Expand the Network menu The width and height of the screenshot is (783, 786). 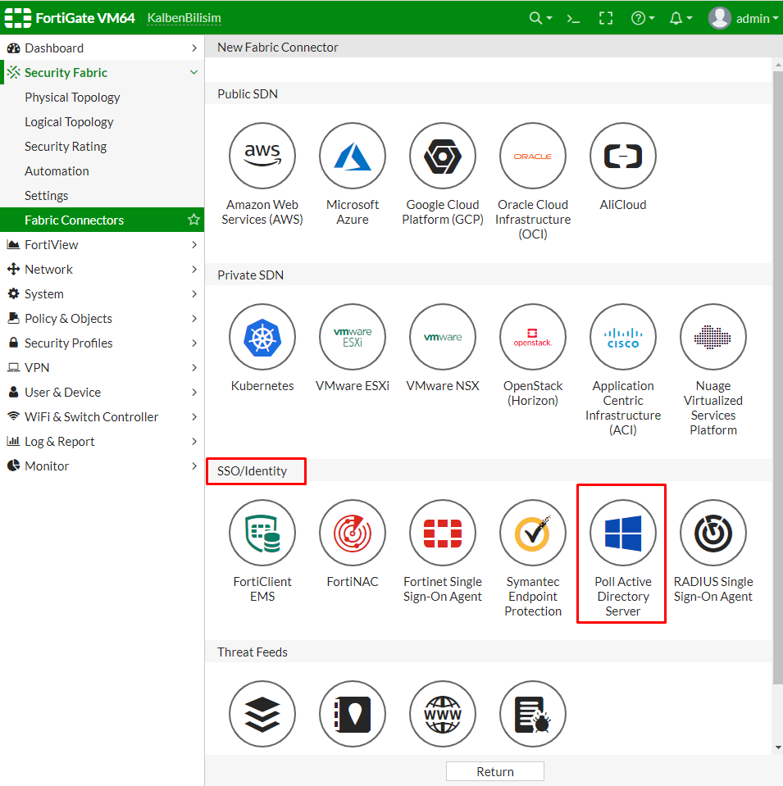(x=102, y=269)
